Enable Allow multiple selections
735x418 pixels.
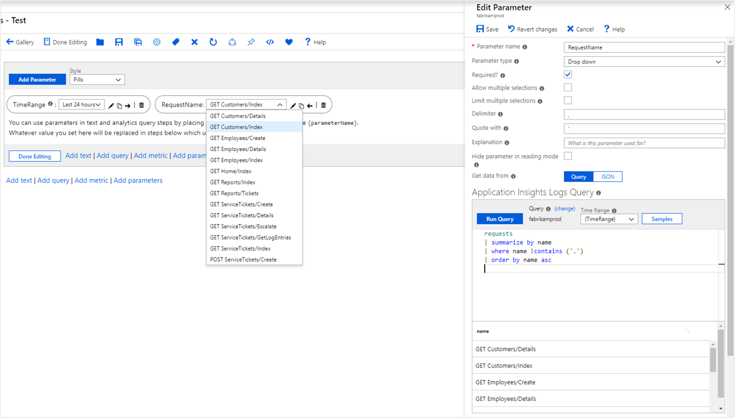[566, 88]
